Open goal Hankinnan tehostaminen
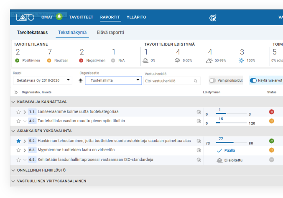 coord(114,141)
